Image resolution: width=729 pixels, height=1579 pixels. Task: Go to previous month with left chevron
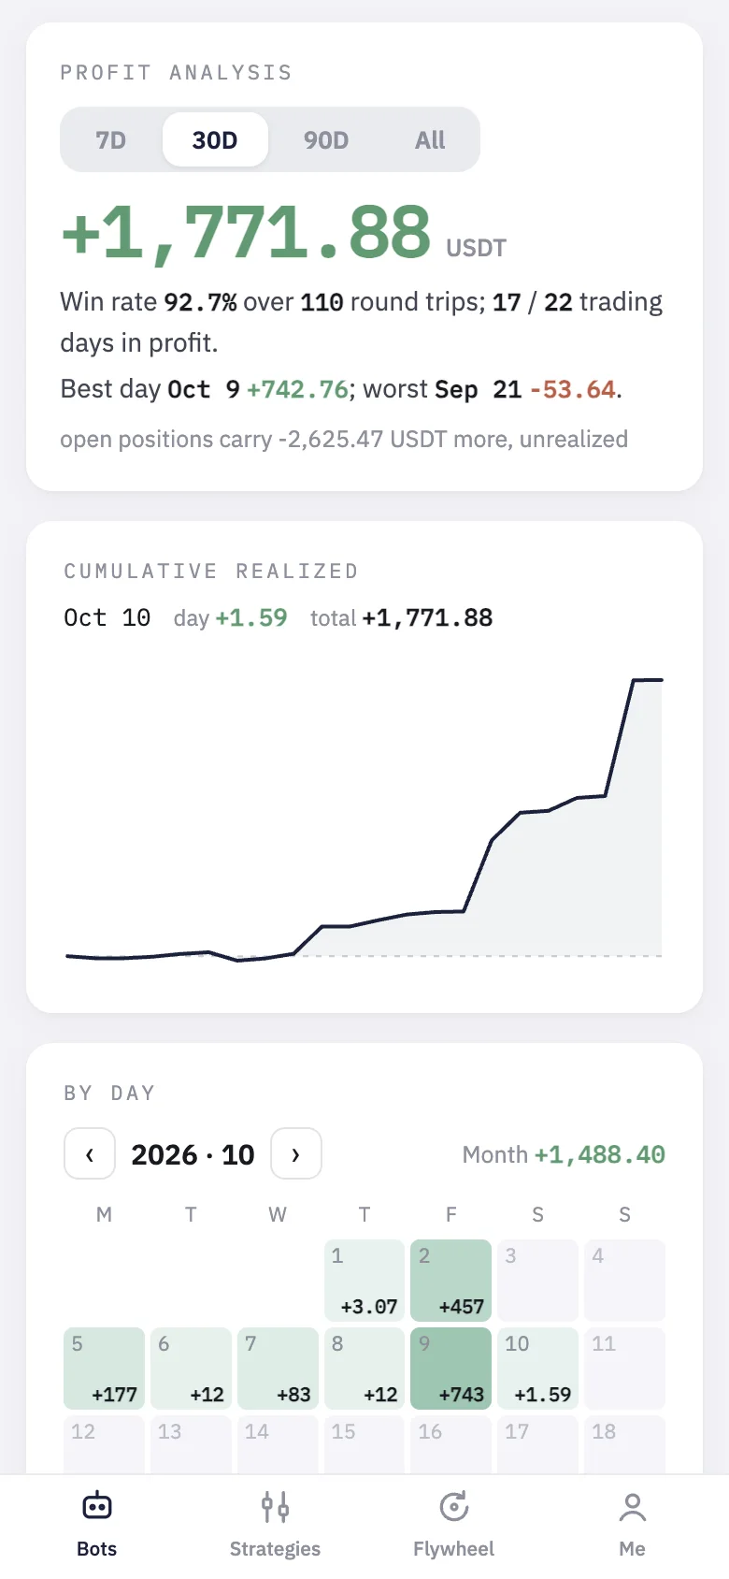90,1153
